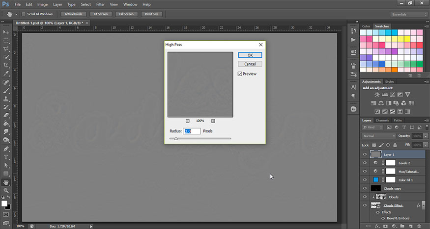The width and height of the screenshot is (430, 229).
Task: Hide the Color Fill 1 layer
Action: [365, 179]
